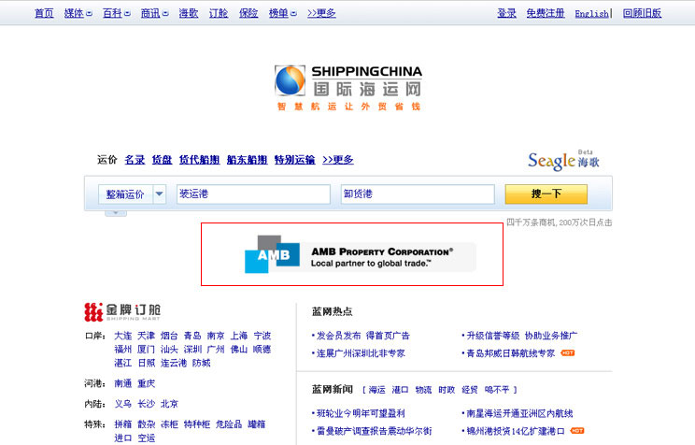Click the 免费注册 registration link

click(545, 14)
